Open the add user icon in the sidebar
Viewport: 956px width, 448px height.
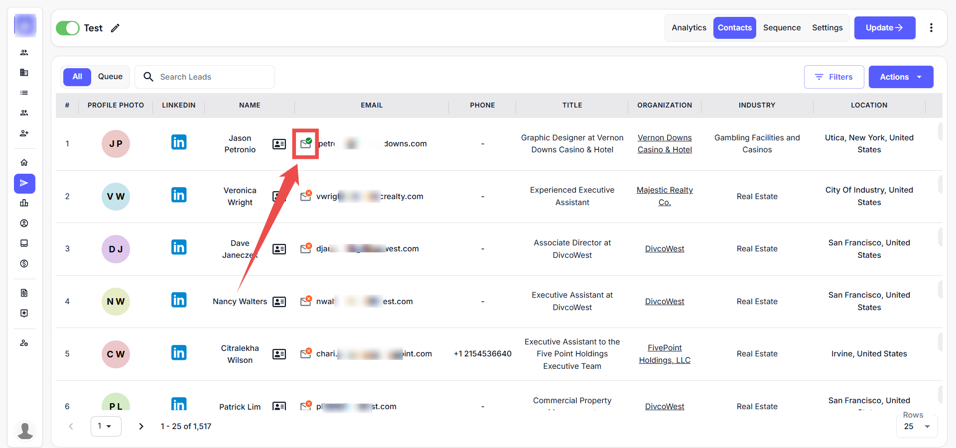point(24,133)
